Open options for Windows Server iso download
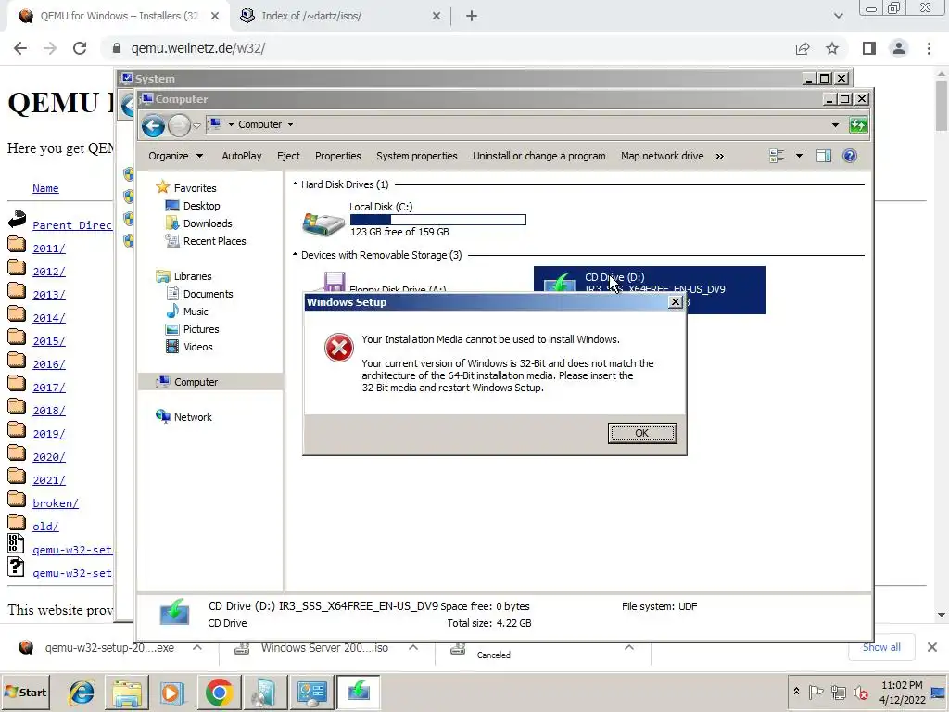The image size is (949, 712). pyautogui.click(x=413, y=648)
